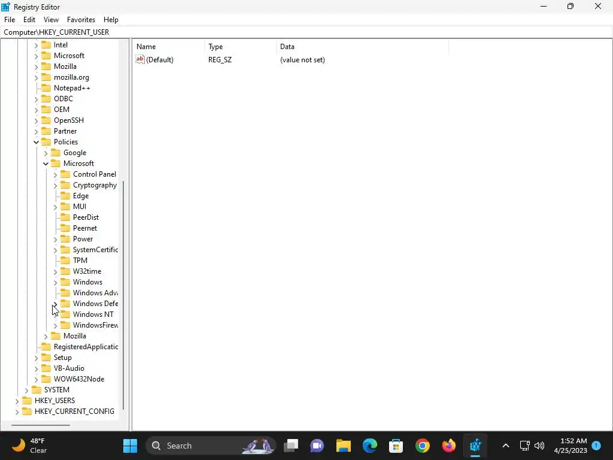Expand the OpenSSH key
This screenshot has width=613, height=460.
point(36,121)
